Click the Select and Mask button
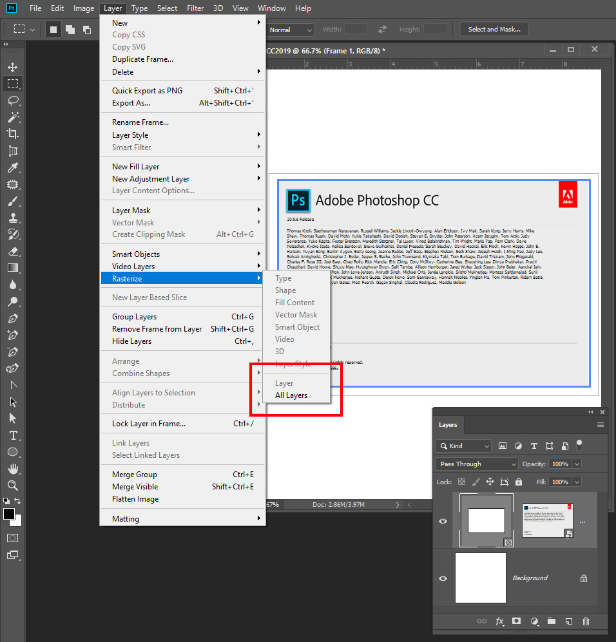 point(494,29)
